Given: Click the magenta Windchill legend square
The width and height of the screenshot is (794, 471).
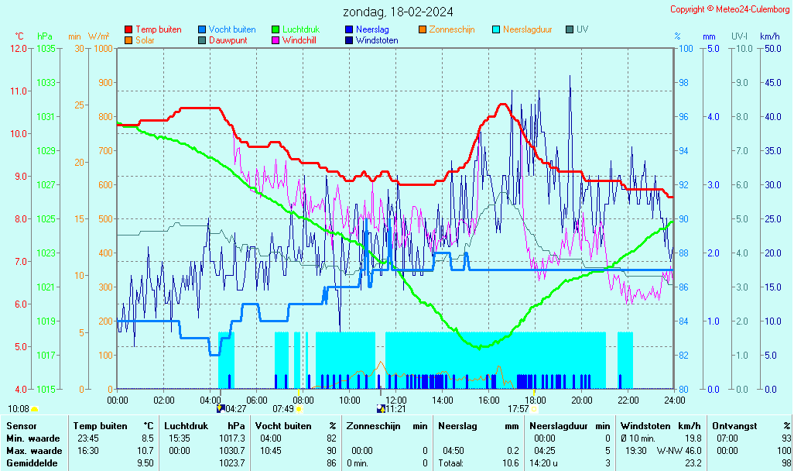Looking at the screenshot, I should pyautogui.click(x=276, y=40).
